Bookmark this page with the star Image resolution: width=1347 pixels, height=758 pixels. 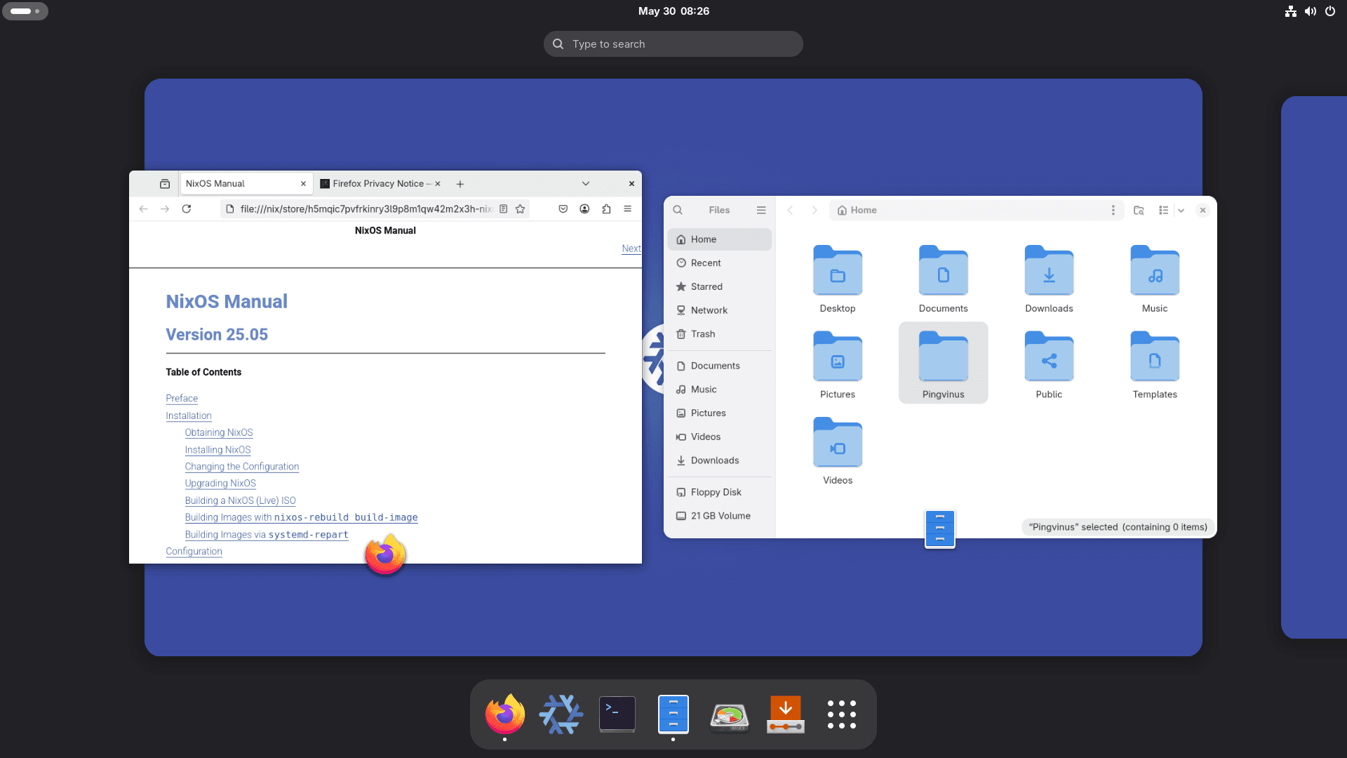(x=520, y=208)
